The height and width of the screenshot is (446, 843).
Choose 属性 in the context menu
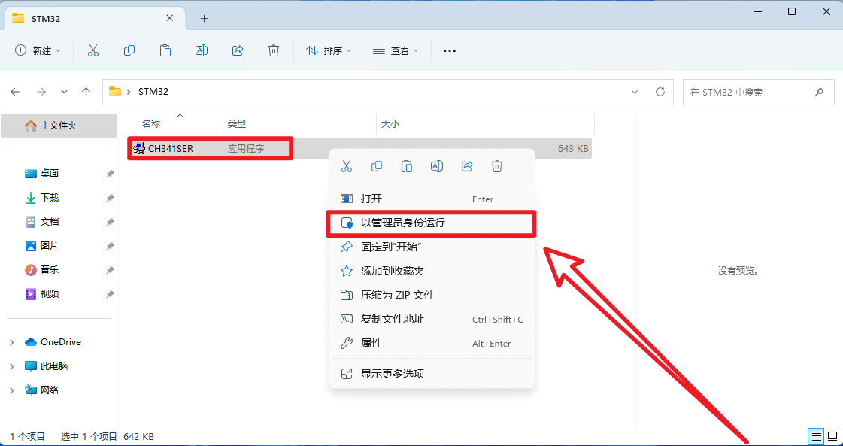pyautogui.click(x=432, y=343)
